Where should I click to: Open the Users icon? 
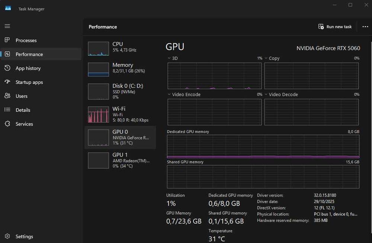click(x=7, y=96)
